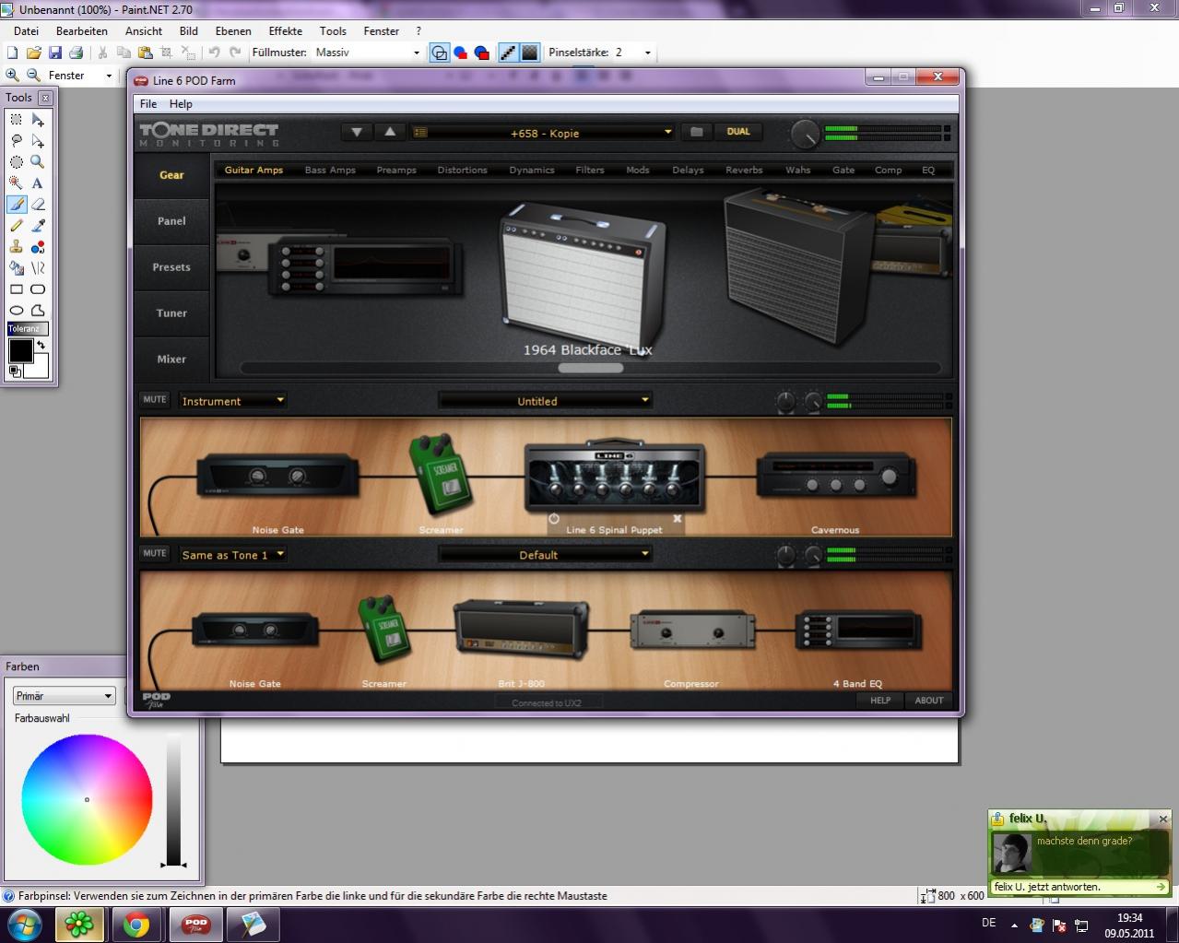1179x943 pixels.
Task: Click the HELP button in POD Farm
Action: pyautogui.click(x=880, y=701)
